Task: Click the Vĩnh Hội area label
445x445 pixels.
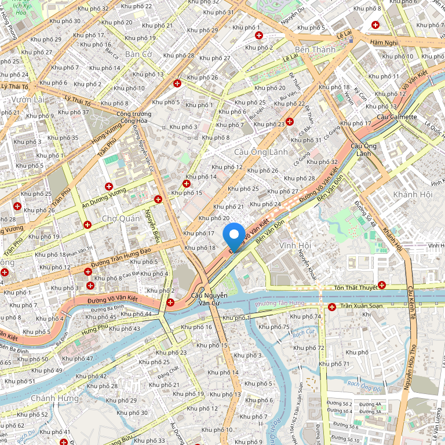Action: tap(295, 246)
